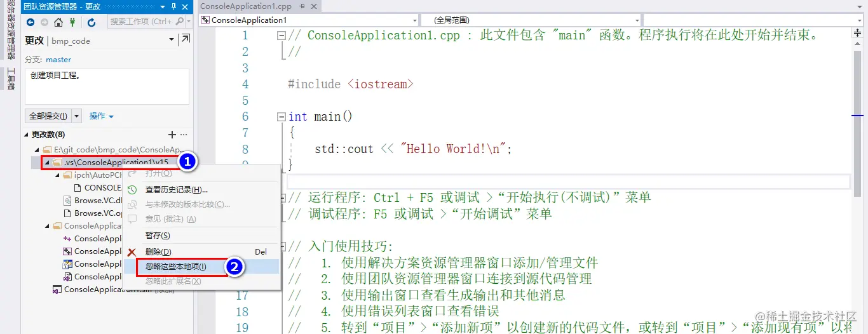
Task: Collapse the E:\git_code\bmp_code folder node
Action: point(37,150)
